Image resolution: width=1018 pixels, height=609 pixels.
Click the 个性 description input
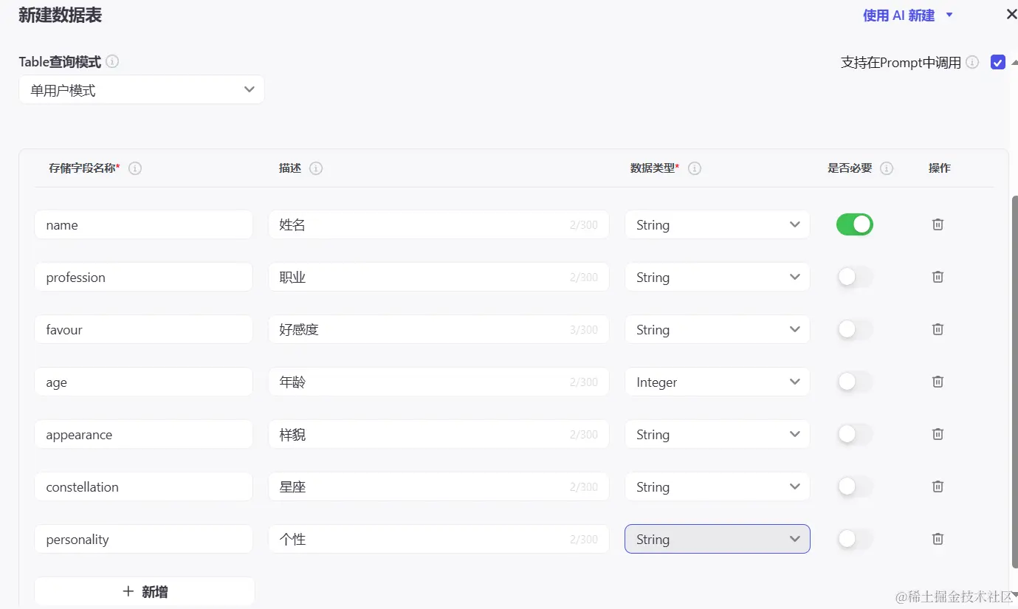pos(439,539)
